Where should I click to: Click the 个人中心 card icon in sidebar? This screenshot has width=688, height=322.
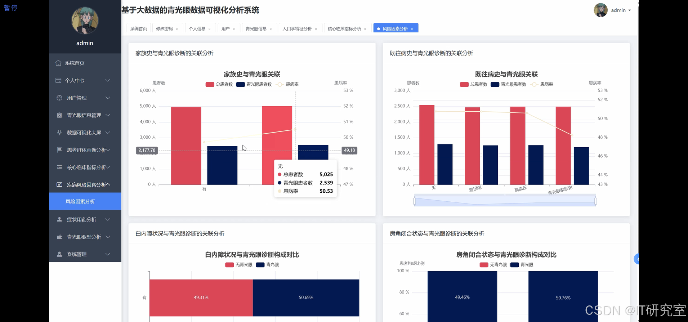coord(58,80)
